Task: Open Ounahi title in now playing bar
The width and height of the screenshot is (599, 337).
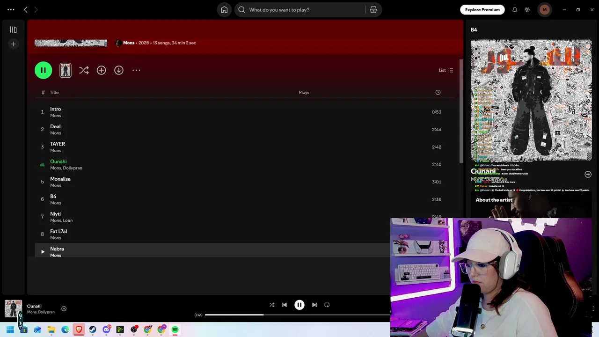Action: coord(34,306)
